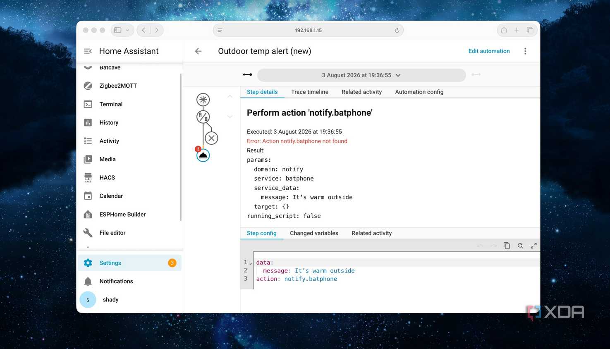610x349 pixels.
Task: Open ESPHome Builder
Action: pos(129,215)
